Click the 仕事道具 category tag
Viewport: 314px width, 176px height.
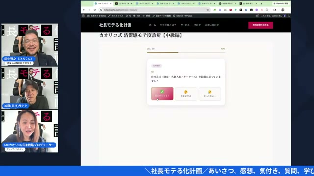[x=157, y=66]
